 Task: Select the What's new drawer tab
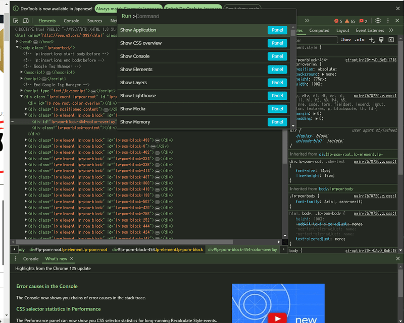[56, 259]
